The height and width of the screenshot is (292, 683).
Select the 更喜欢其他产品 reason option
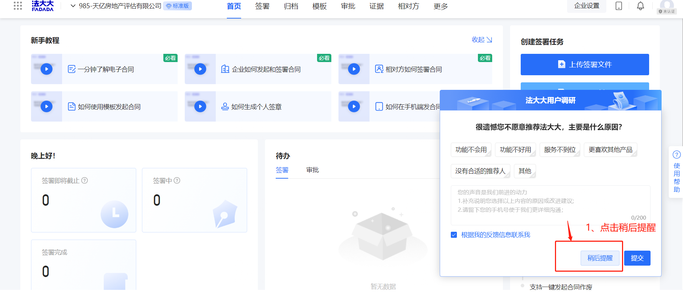point(611,150)
